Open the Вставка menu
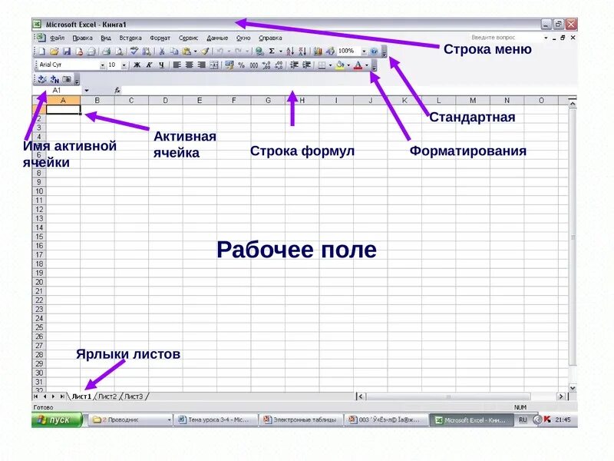614x461 pixels. (130, 38)
